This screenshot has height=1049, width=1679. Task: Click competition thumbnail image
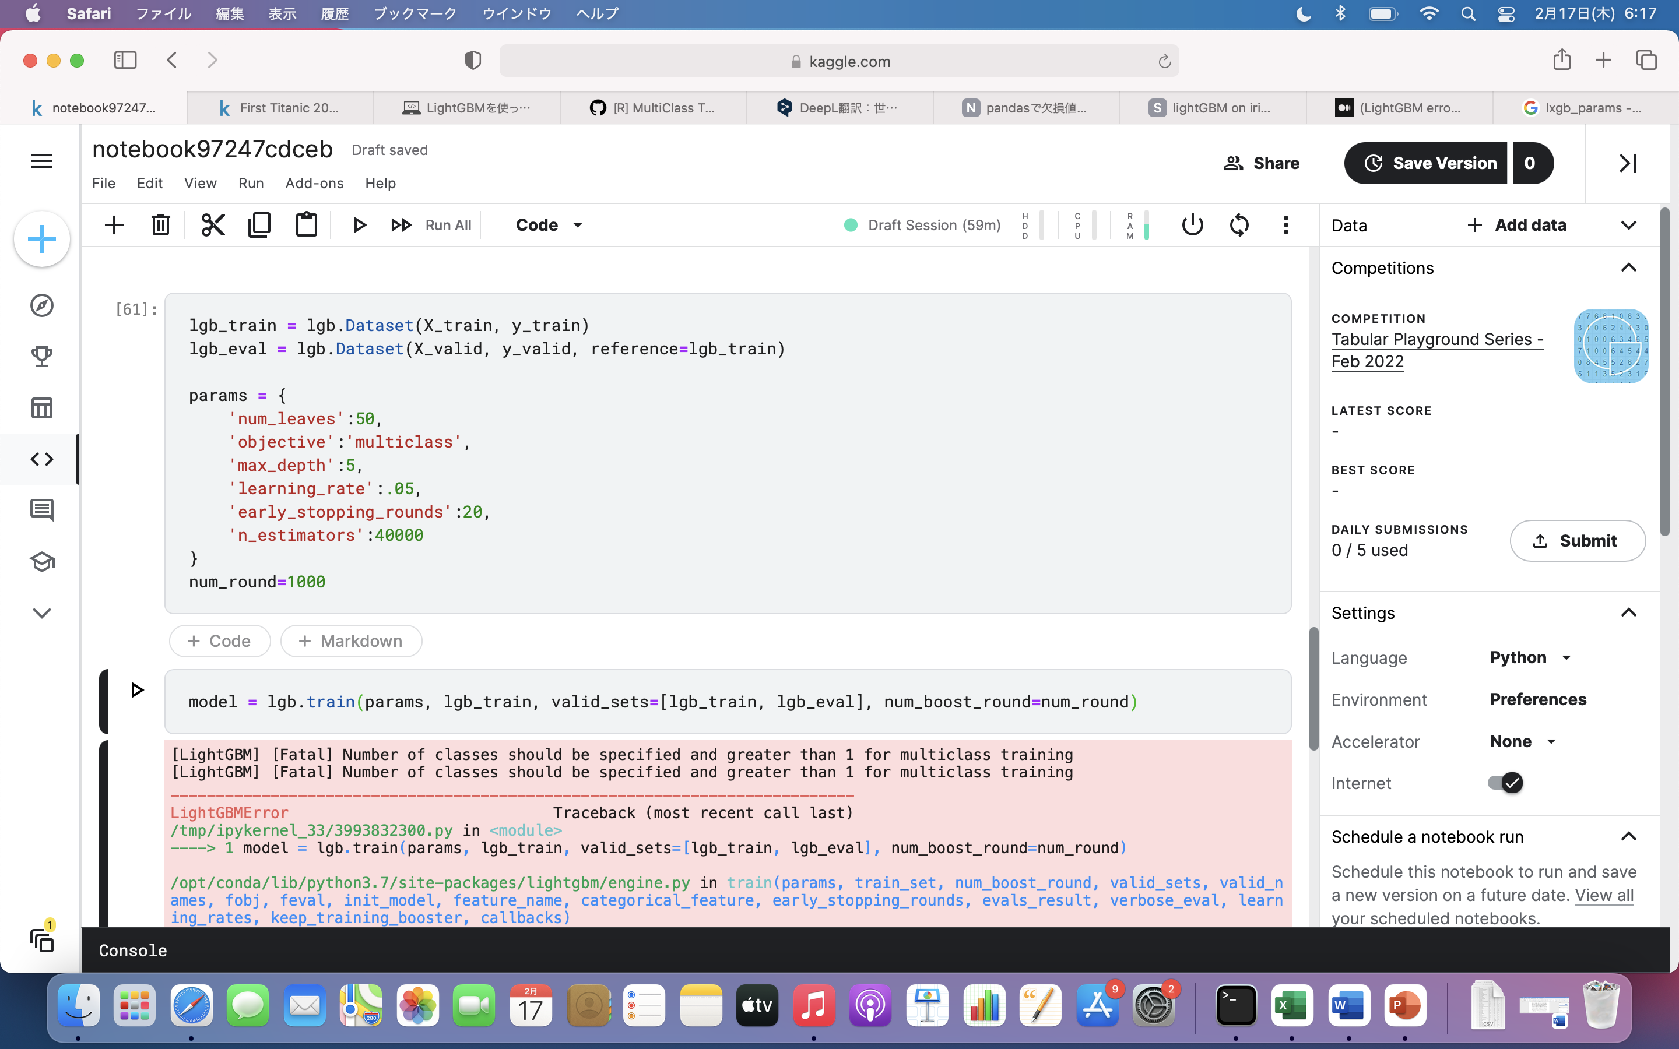(1611, 346)
